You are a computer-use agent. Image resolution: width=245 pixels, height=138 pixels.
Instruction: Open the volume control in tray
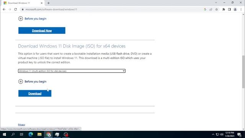[222, 135]
